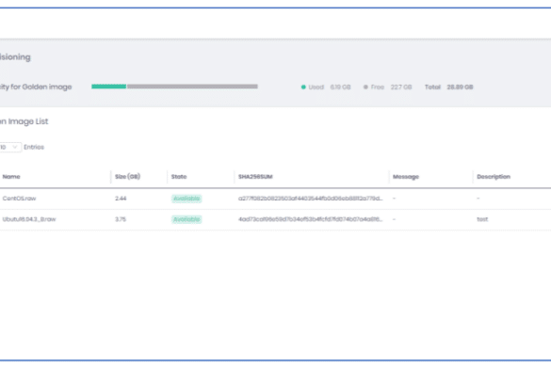The height and width of the screenshot is (367, 551).
Task: Select the Ubuntu18.04.3 raw image name
Action: [29, 219]
